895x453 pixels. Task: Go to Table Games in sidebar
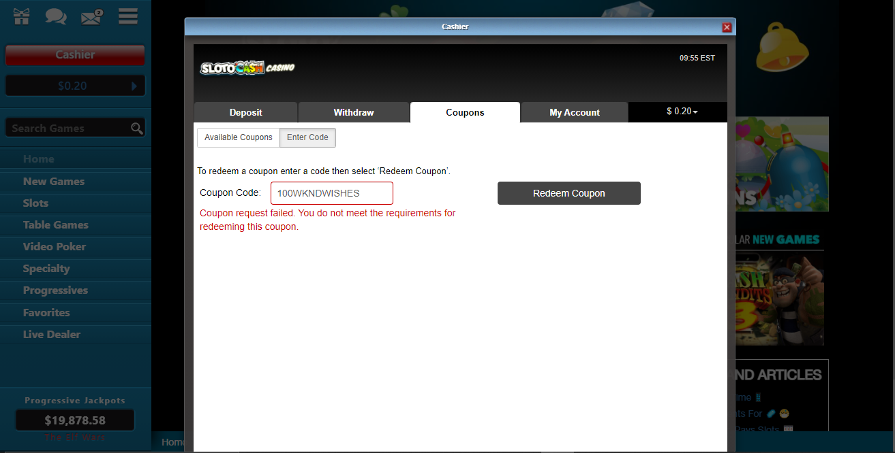tap(56, 225)
